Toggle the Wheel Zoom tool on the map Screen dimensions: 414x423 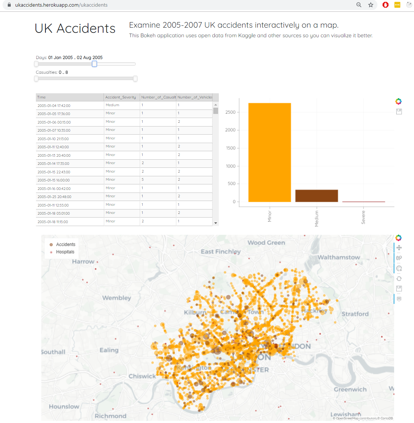(399, 258)
